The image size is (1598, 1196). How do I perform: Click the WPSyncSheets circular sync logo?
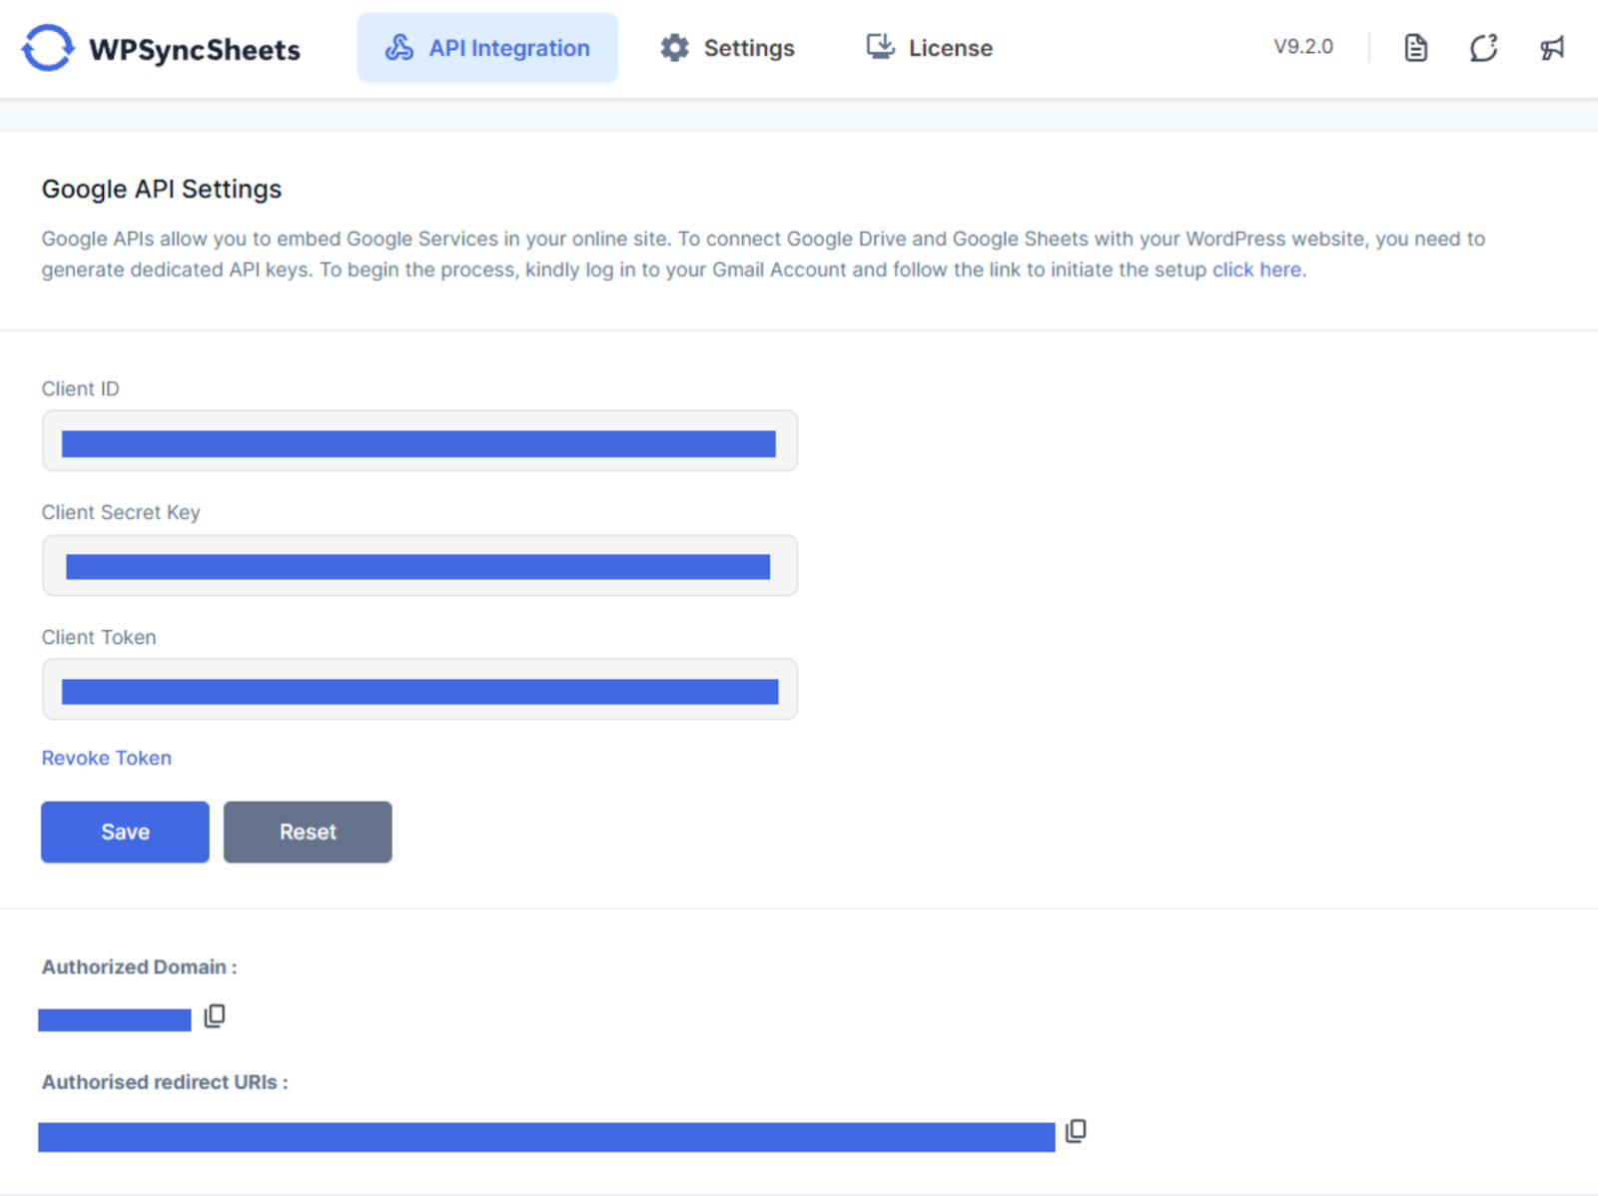(x=47, y=48)
